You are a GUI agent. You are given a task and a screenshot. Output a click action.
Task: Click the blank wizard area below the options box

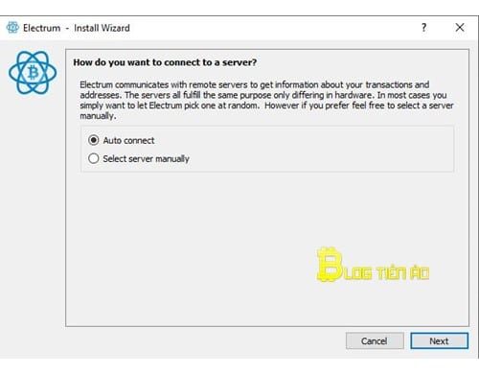(192, 249)
